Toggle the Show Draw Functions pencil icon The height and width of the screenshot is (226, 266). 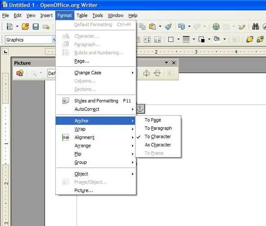click(242, 27)
